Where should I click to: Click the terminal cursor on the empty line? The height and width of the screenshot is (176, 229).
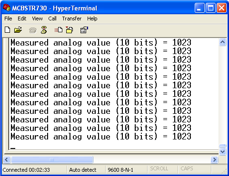[13, 148]
